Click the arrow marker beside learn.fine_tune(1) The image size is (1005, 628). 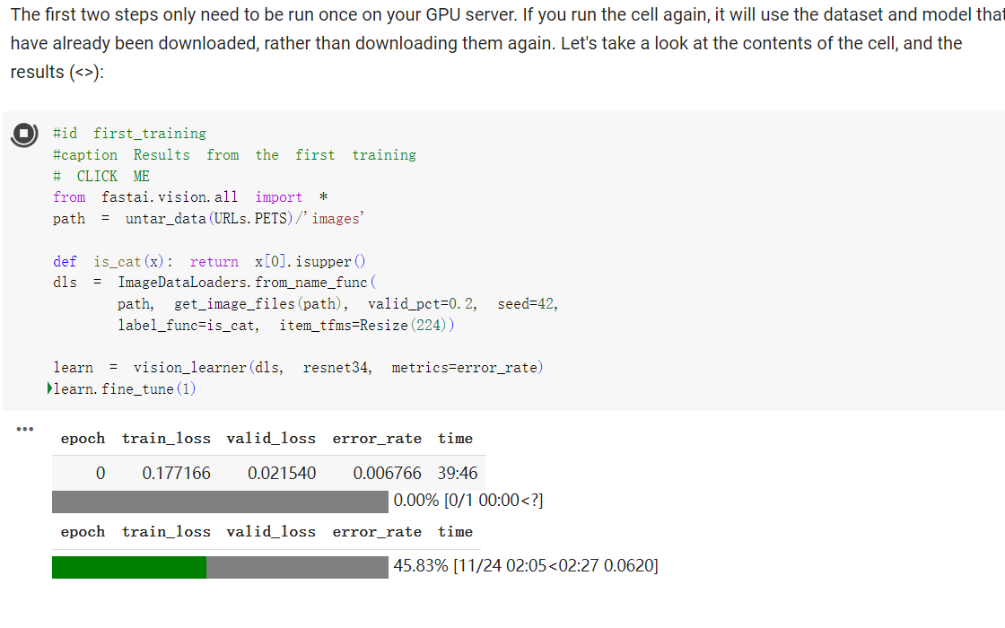[x=48, y=388]
